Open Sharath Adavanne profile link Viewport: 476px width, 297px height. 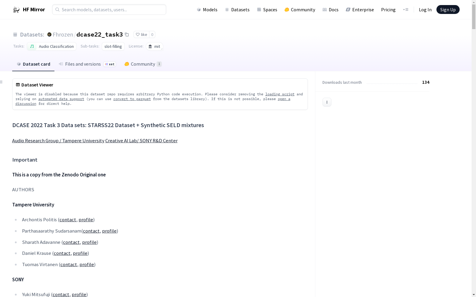click(90, 242)
